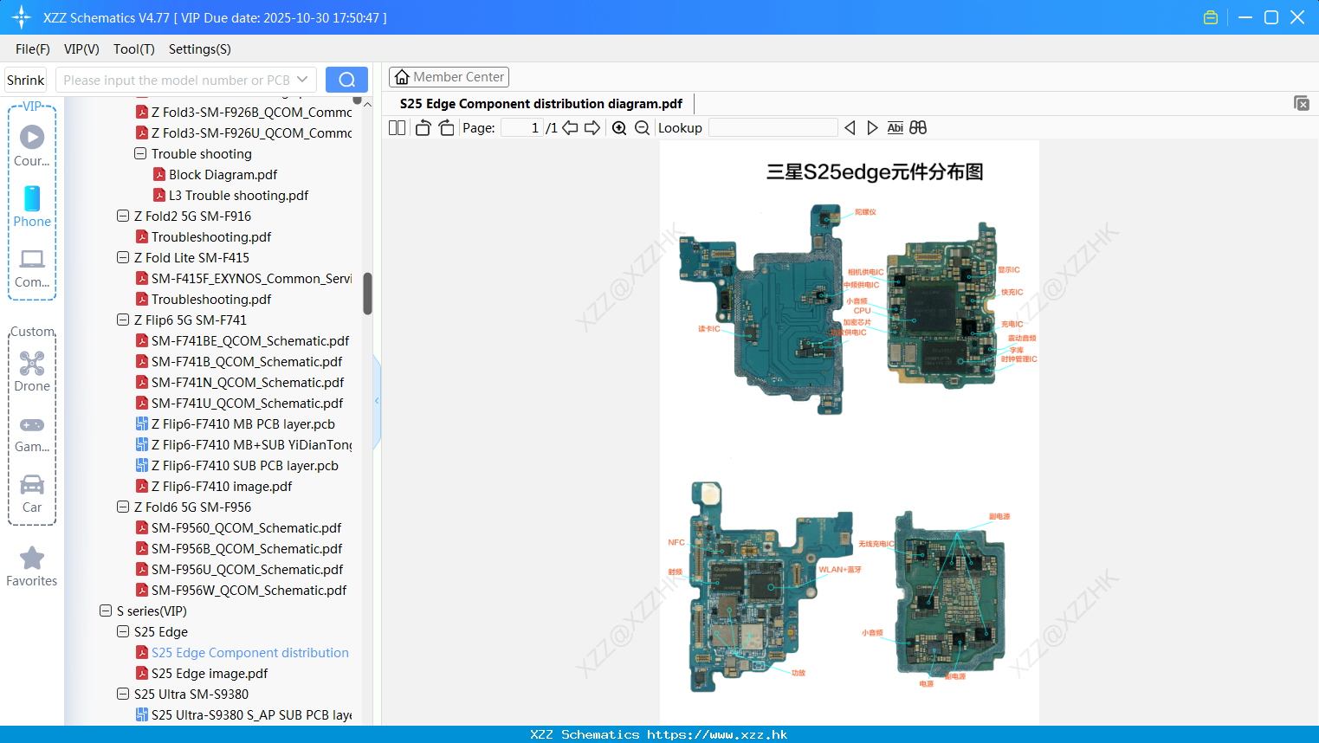Rotate page clockwise
Image resolution: width=1319 pixels, height=743 pixels.
click(446, 128)
